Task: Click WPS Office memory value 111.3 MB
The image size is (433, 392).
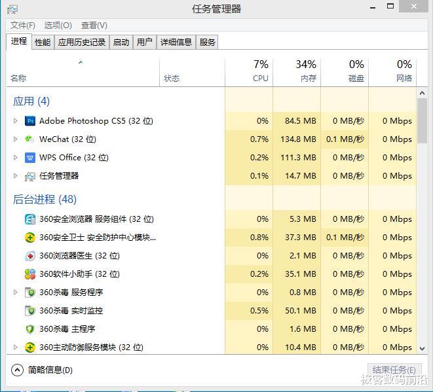Action: [298, 158]
